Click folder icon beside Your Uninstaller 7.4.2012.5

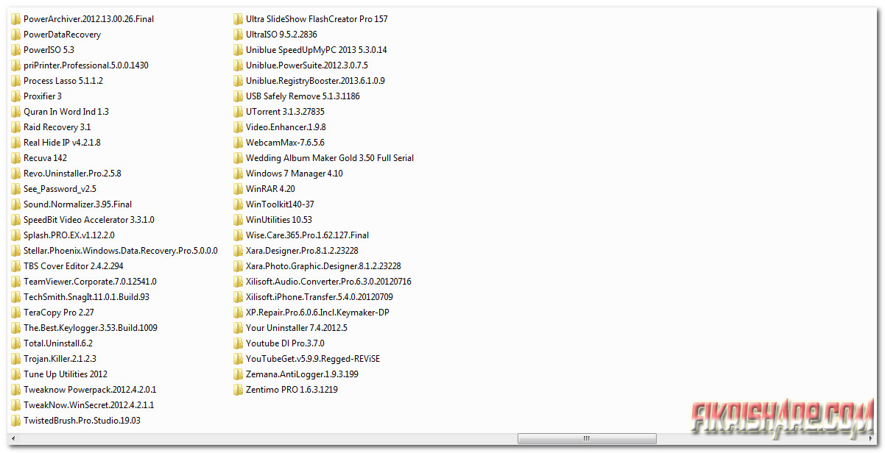[239, 328]
